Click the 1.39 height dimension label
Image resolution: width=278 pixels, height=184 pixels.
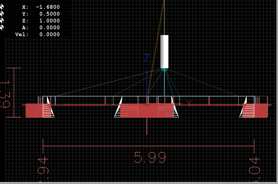(5, 94)
